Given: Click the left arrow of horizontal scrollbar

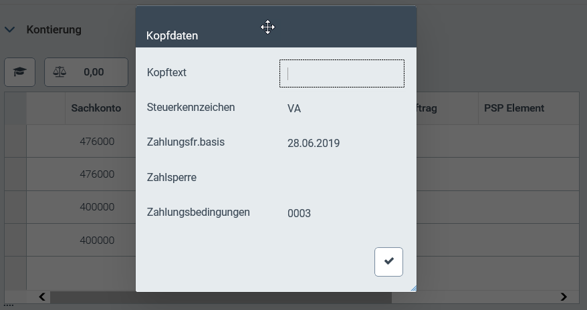Looking at the screenshot, I should [x=41, y=297].
